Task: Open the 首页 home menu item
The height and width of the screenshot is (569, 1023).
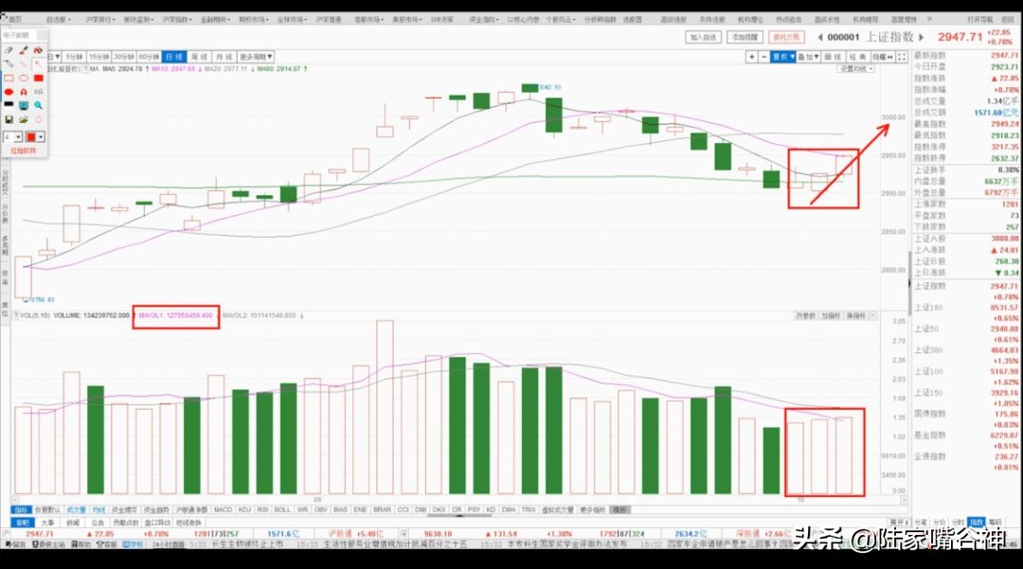Action: [x=14, y=19]
